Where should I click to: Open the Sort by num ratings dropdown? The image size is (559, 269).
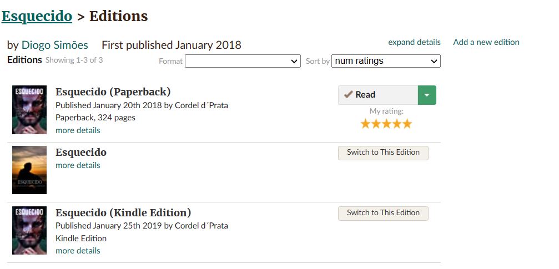tap(386, 61)
